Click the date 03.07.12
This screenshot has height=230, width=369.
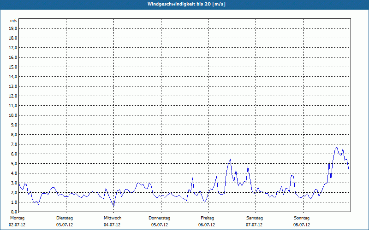[65, 225]
